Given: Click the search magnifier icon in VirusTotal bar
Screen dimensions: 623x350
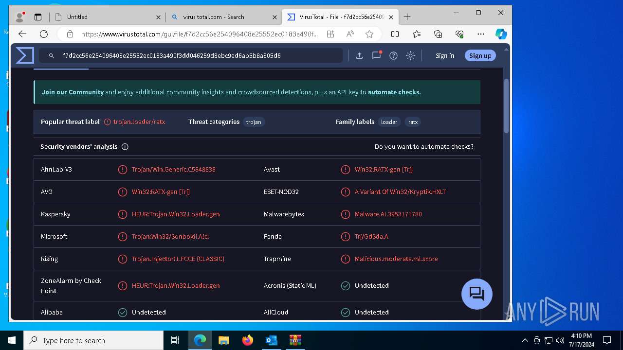Looking at the screenshot, I should (x=51, y=56).
